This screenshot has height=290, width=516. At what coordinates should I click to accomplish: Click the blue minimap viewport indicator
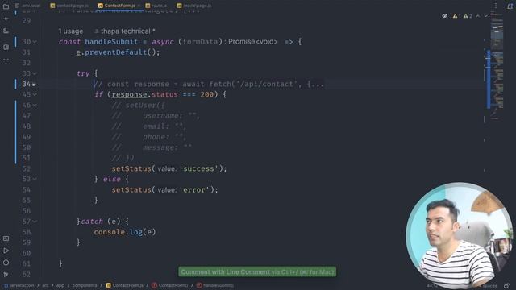click(489, 79)
